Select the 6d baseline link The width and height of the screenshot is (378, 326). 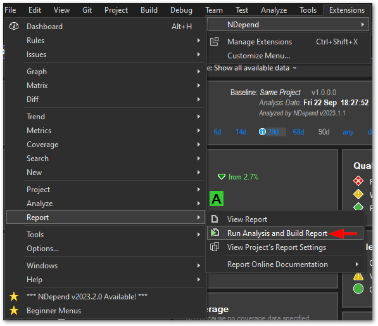(x=217, y=132)
